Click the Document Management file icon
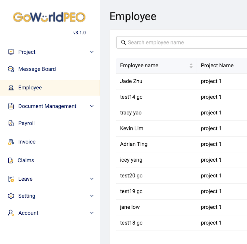Viewport: 247px width, 244px height. pos(11,106)
